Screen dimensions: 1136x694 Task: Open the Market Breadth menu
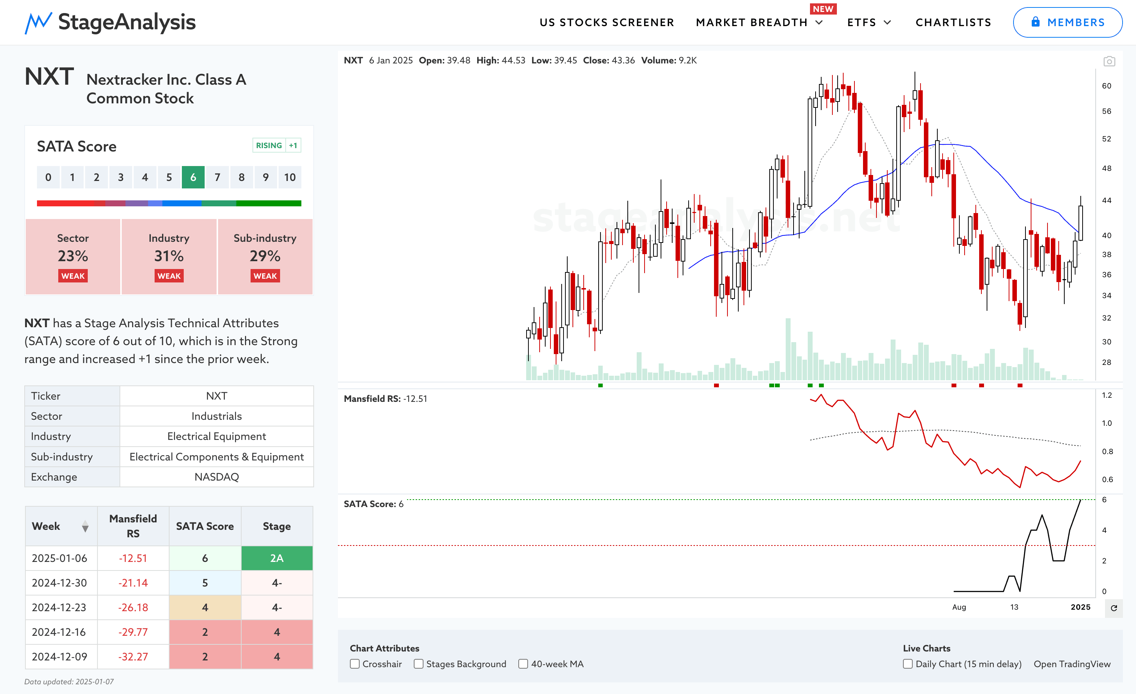pos(751,22)
